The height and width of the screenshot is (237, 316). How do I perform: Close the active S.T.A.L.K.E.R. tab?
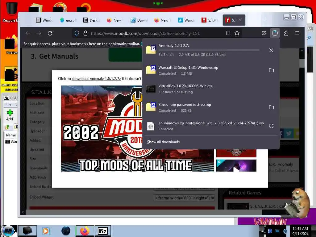[x=240, y=20]
